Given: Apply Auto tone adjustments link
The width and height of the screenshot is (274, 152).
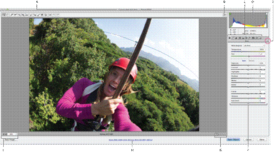Looking at the screenshot, I should point(244,61).
